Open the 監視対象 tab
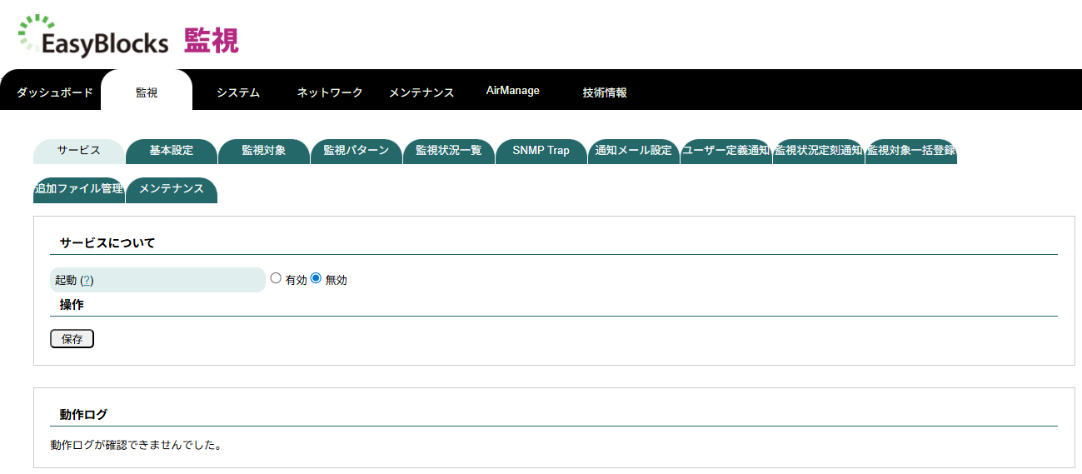1082x474 pixels. 264,151
